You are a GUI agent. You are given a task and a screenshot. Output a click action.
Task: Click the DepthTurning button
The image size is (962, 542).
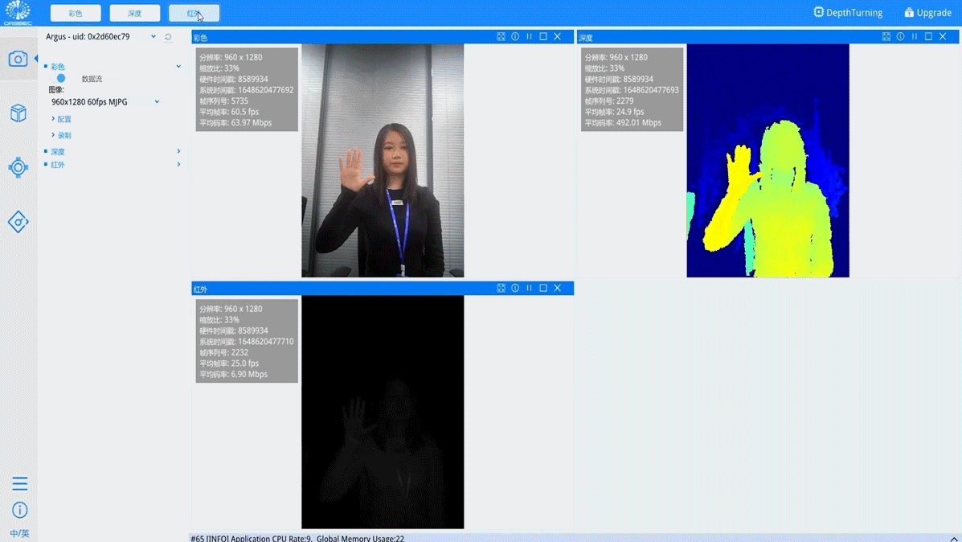pyautogui.click(x=848, y=13)
